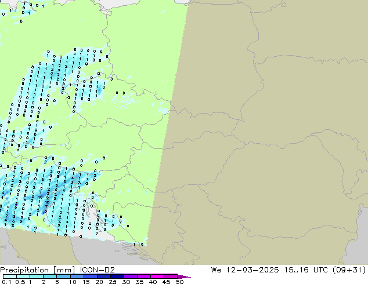This screenshot has height=284, width=368.
Task: Click the 1–2 mm legend color swatch
Action: (x=37, y=276)
